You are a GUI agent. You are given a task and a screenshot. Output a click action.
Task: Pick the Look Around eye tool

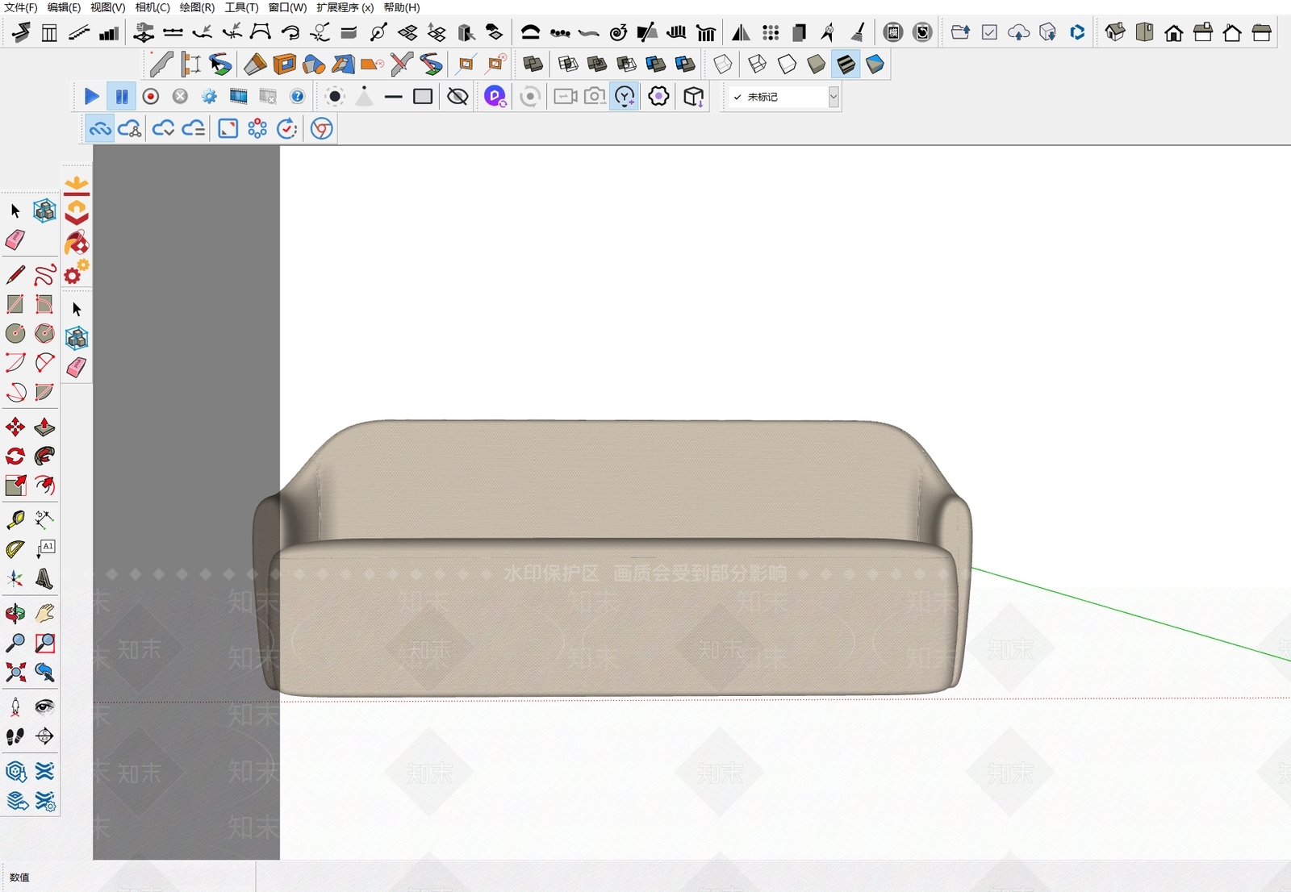point(44,707)
